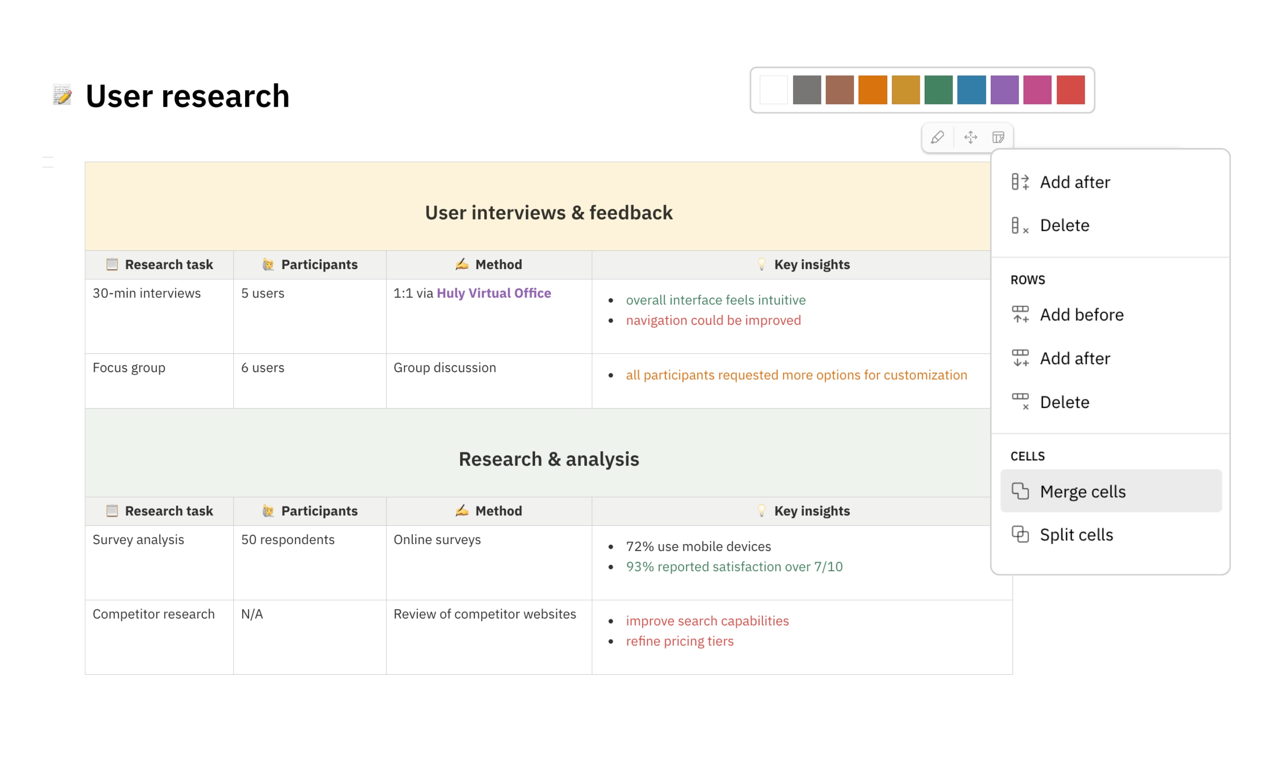Open the table options icon in toolbar
Screen dimensions: 1272x759
(998, 137)
